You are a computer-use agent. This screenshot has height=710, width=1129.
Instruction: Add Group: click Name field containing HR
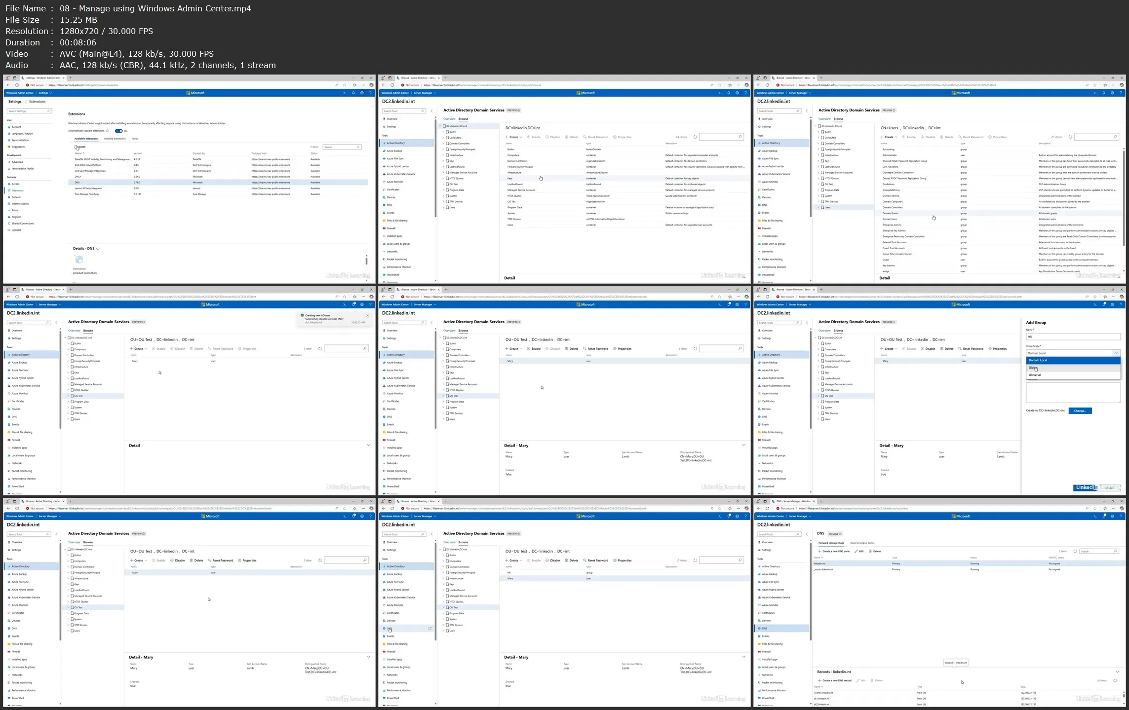point(1073,337)
